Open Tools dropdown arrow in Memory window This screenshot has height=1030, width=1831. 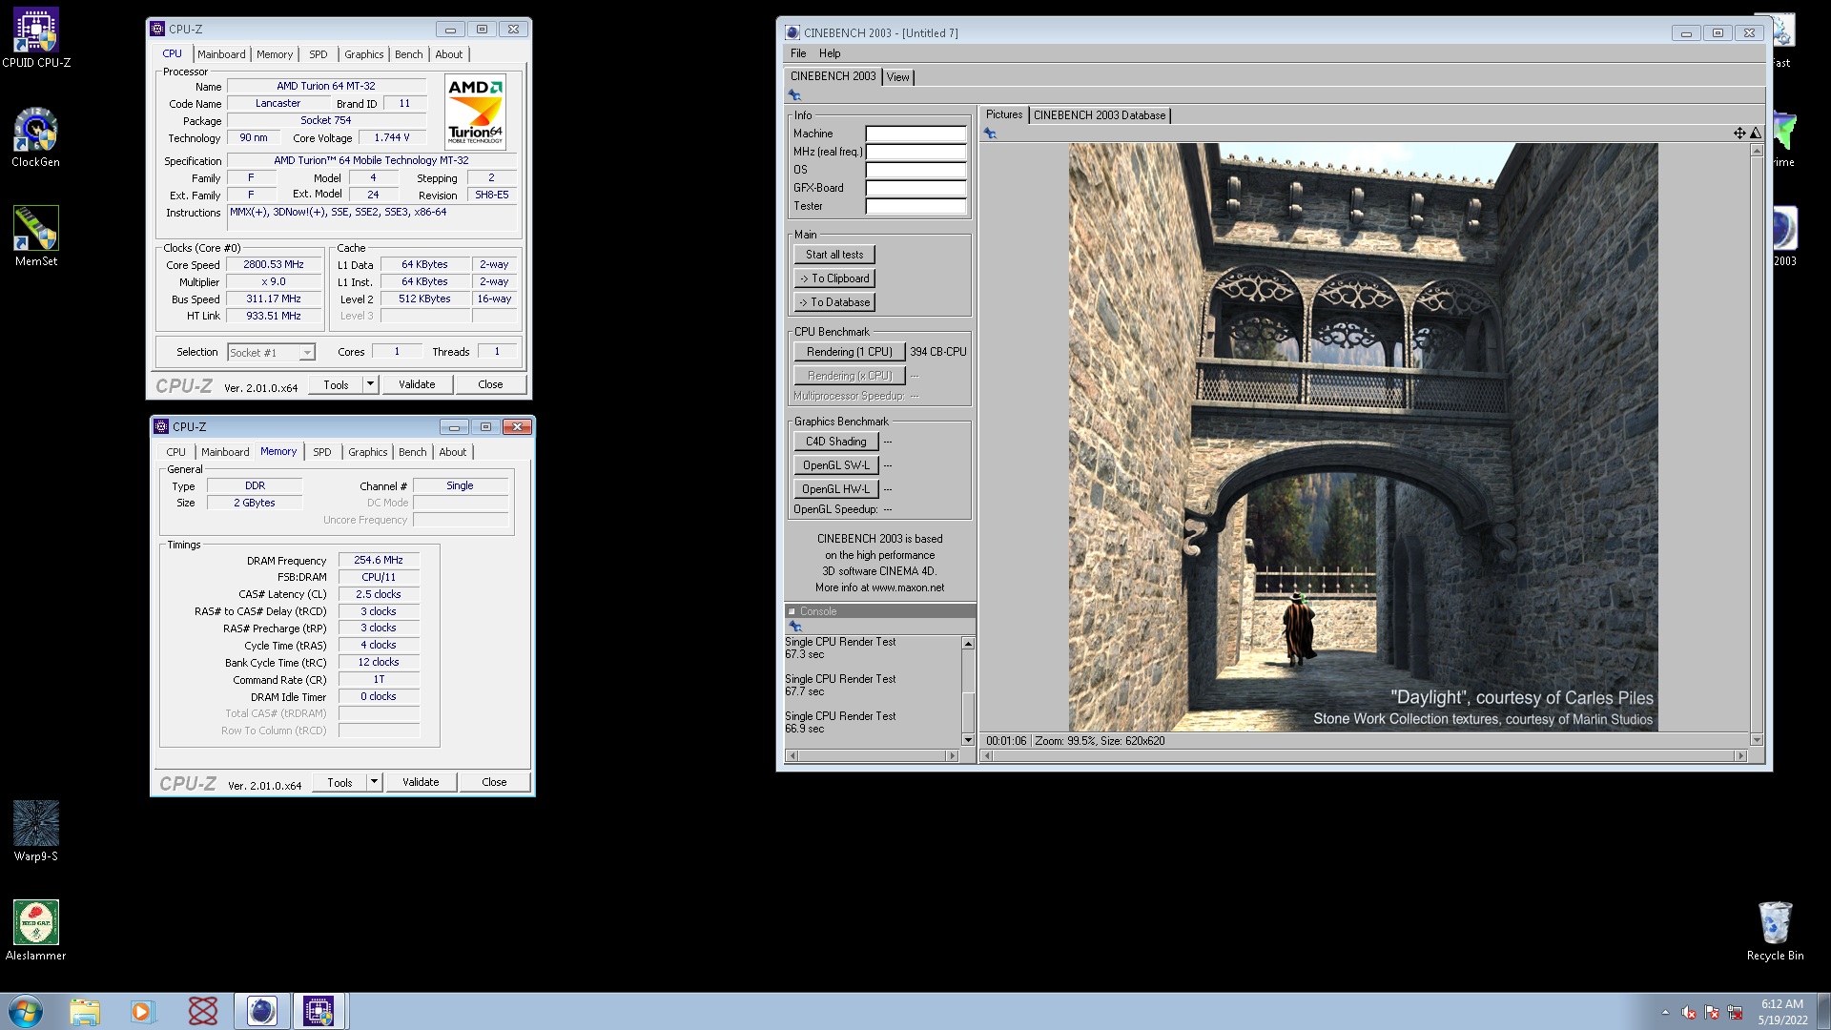375,782
